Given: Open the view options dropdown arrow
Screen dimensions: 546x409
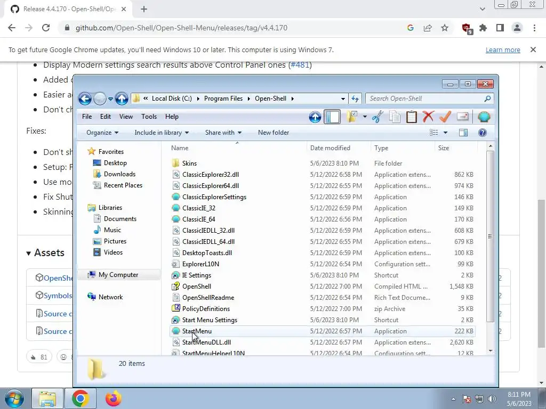Looking at the screenshot, I should pyautogui.click(x=445, y=133).
